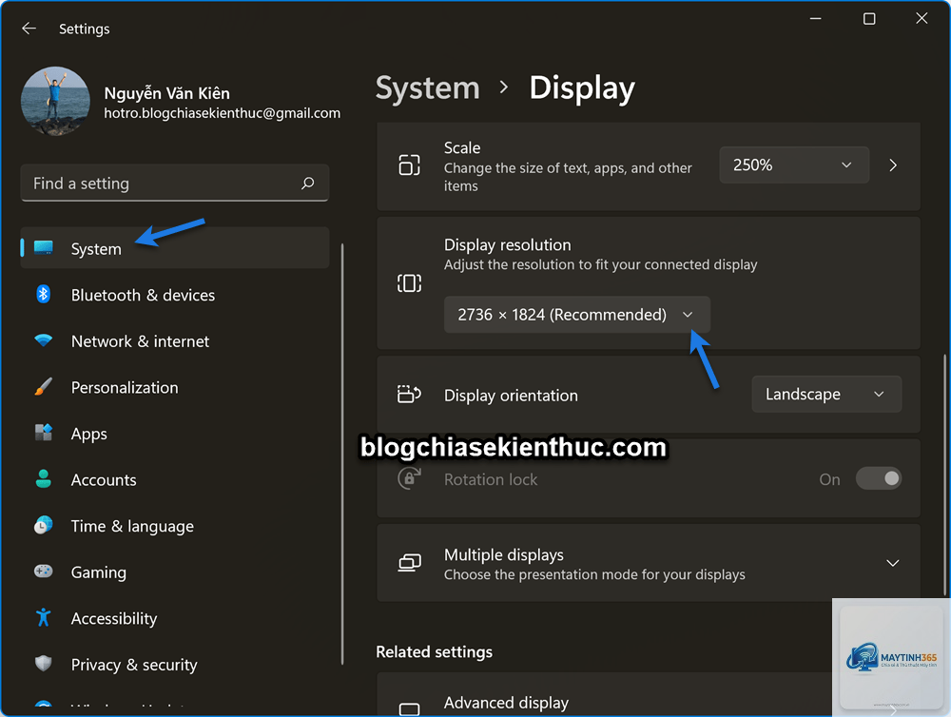This screenshot has width=951, height=717.
Task: Click the Display resolution icon
Action: tap(409, 282)
